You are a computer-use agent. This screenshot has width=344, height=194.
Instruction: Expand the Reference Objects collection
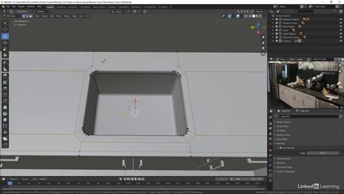tap(273, 19)
